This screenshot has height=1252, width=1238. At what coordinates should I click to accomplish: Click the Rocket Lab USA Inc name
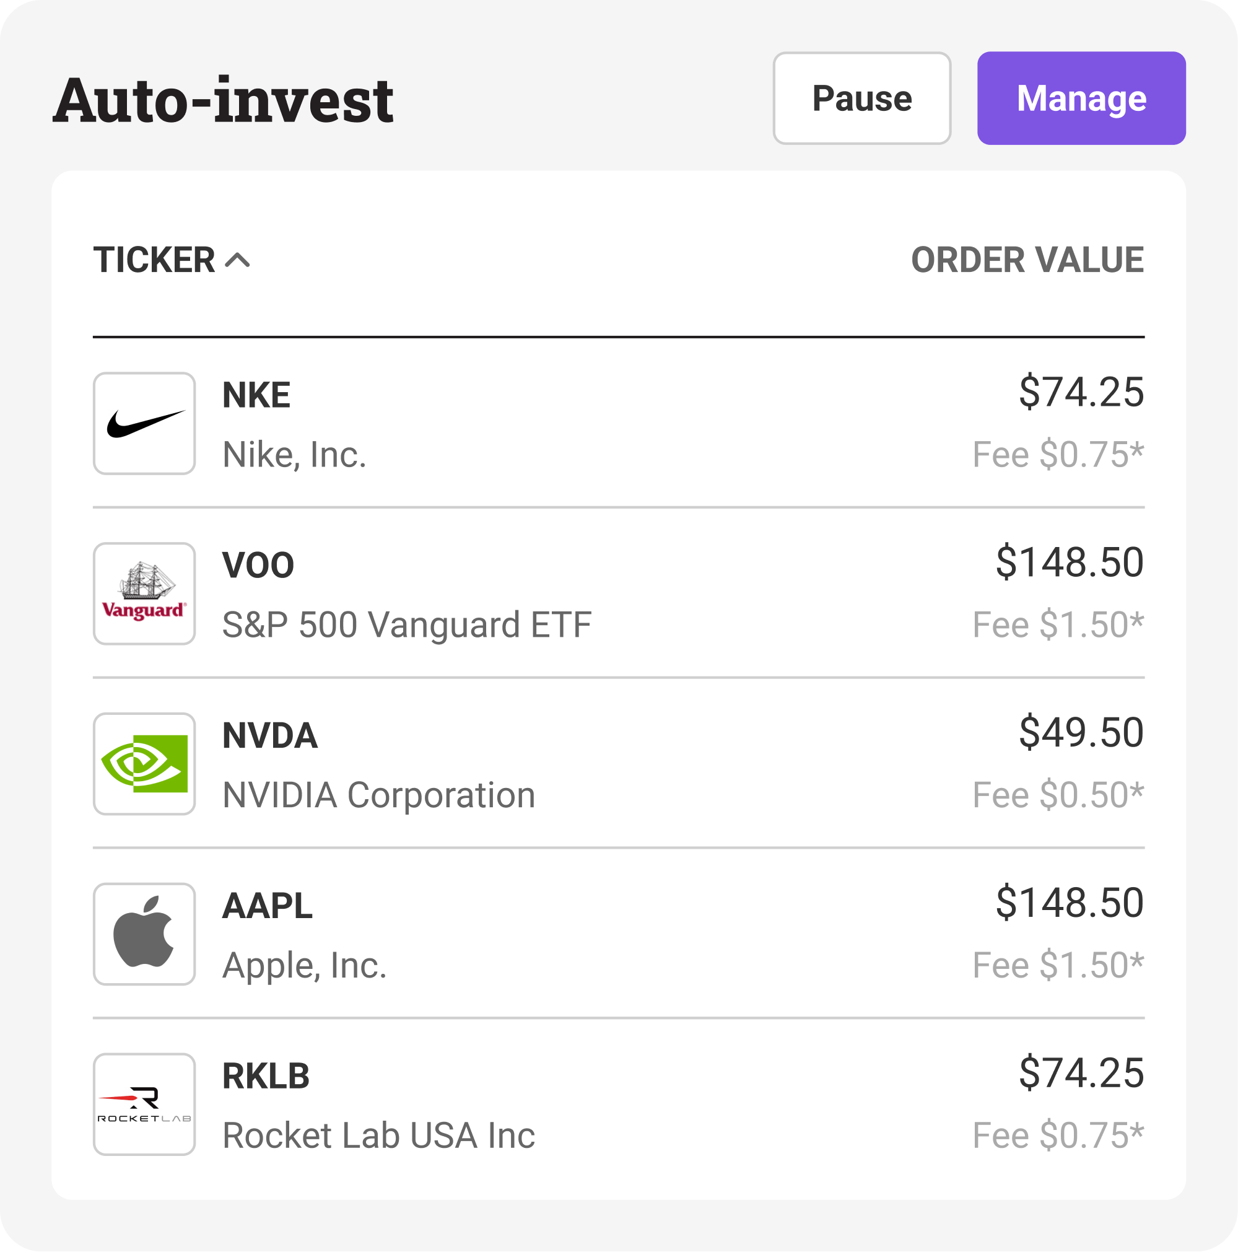tap(379, 1136)
